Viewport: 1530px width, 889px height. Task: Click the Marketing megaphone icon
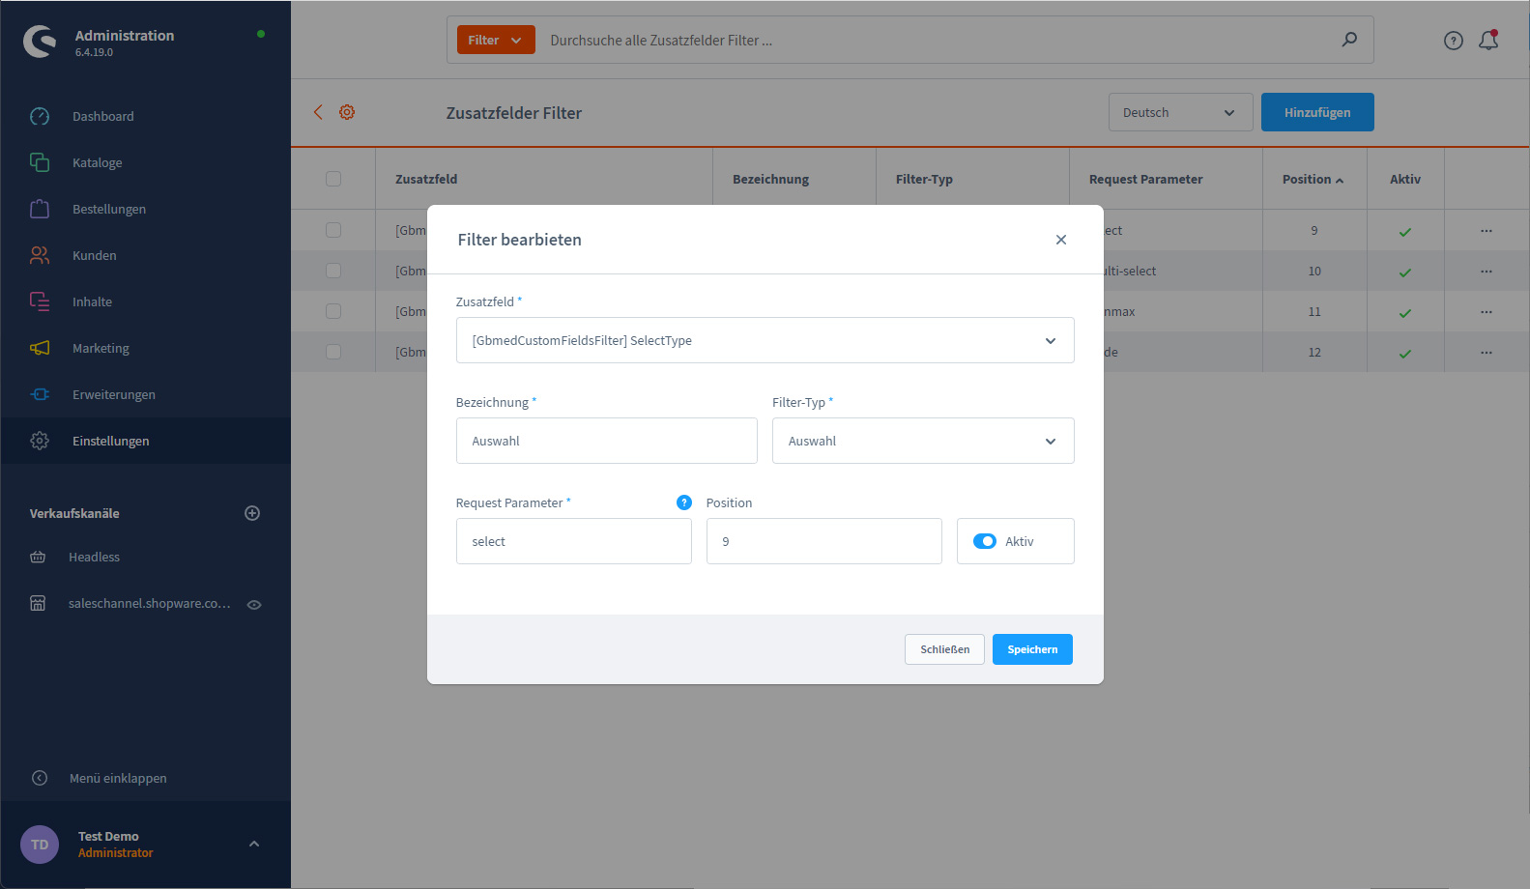[40, 348]
